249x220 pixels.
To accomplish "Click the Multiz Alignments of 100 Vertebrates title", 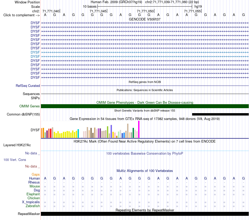I will pos(145,171).
